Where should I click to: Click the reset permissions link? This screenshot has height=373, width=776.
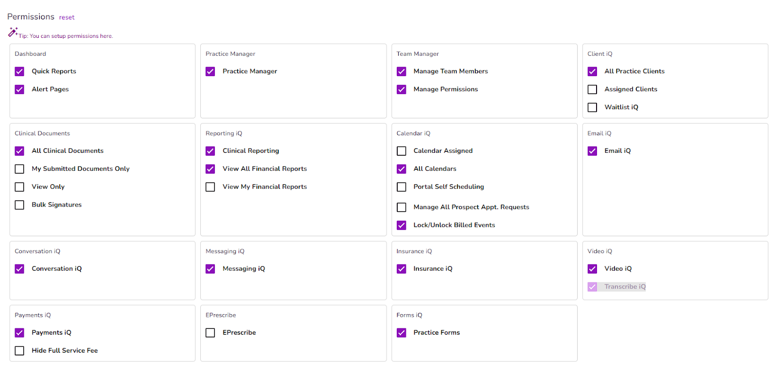pos(67,17)
